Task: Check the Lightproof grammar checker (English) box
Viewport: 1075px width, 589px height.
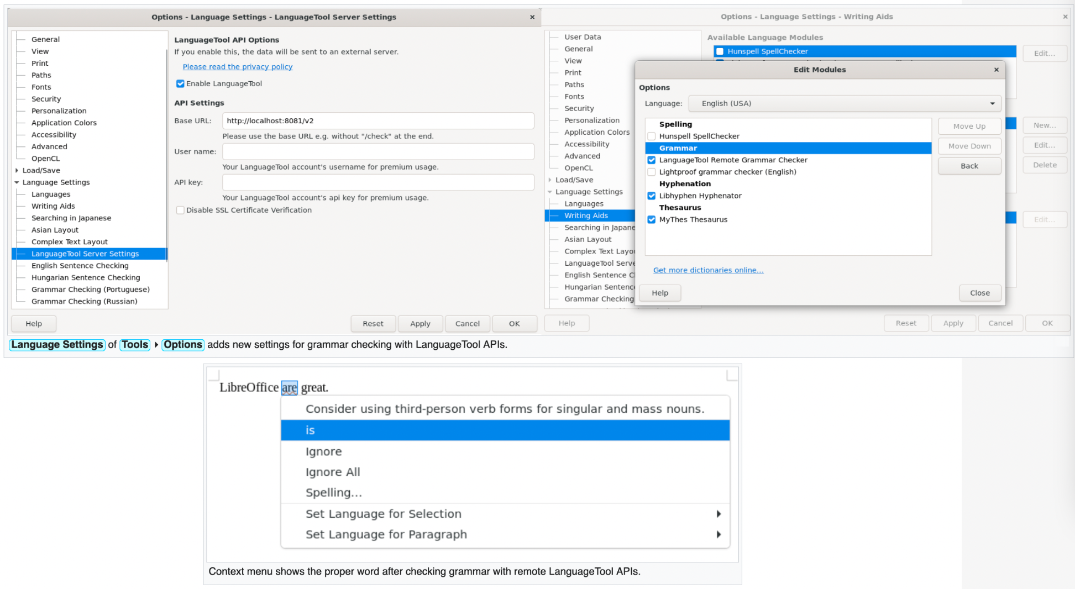Action: (x=652, y=172)
